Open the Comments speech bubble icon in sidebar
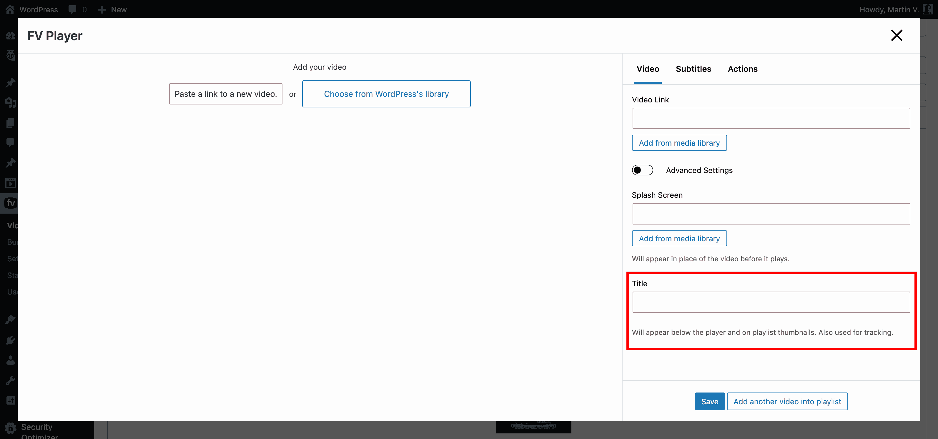Image resolution: width=938 pixels, height=439 pixels. pyautogui.click(x=11, y=142)
